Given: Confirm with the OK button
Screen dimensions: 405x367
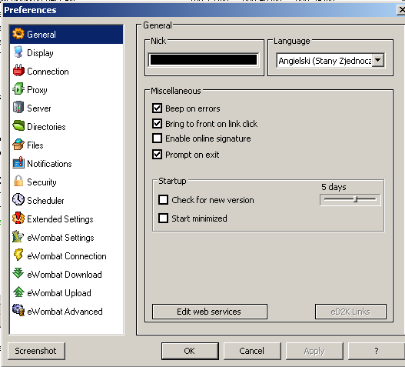Looking at the screenshot, I should (190, 351).
